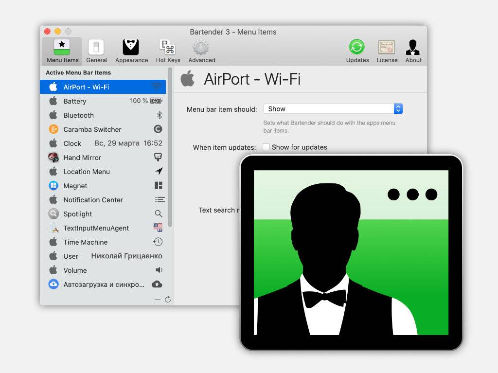Click the minus icon below list
Screen dimensions: 498x373
click(157, 300)
